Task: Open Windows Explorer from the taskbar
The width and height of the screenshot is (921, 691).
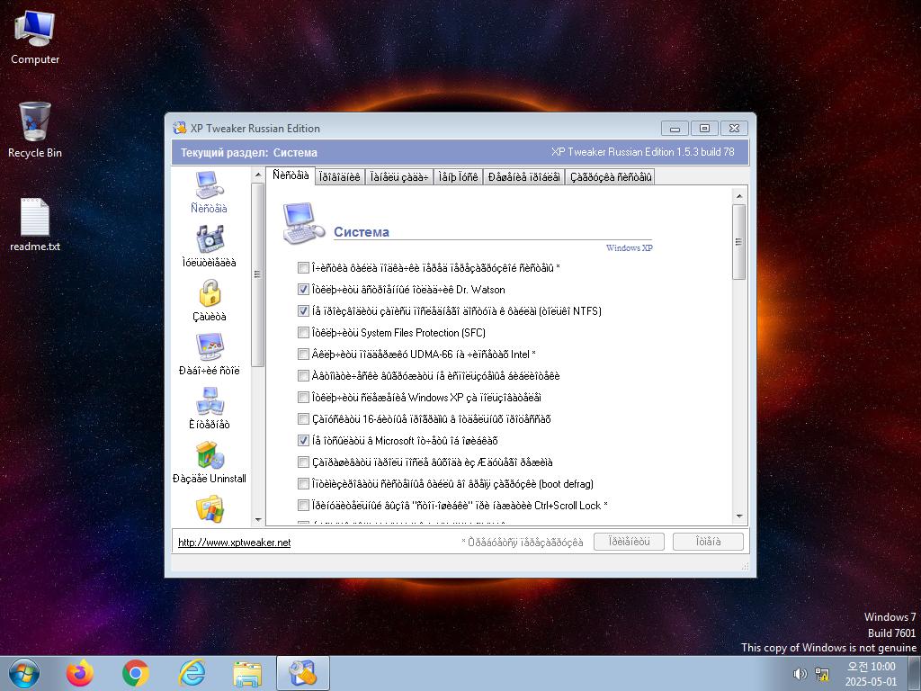Action: point(247,673)
